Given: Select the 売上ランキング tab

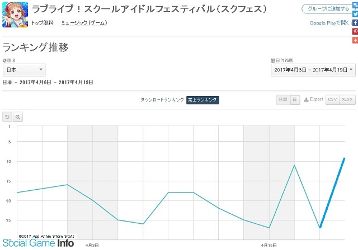Looking at the screenshot, I should click(x=202, y=100).
